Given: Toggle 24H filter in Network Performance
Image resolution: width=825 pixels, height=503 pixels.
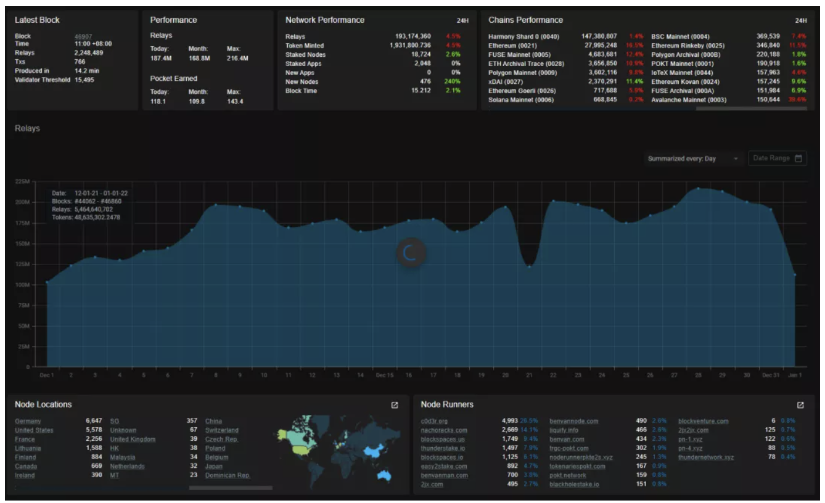Looking at the screenshot, I should (x=462, y=20).
